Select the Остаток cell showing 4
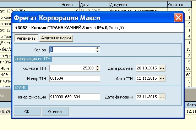The image size is (196, 130). coord(188,36)
